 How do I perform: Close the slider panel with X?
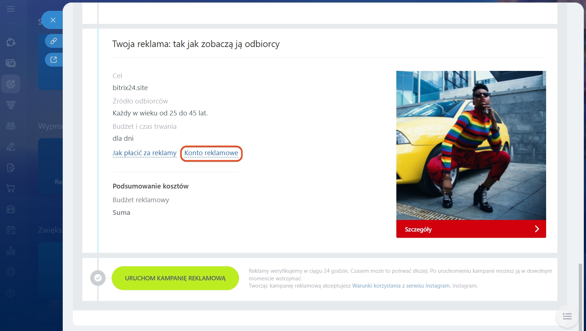point(53,20)
